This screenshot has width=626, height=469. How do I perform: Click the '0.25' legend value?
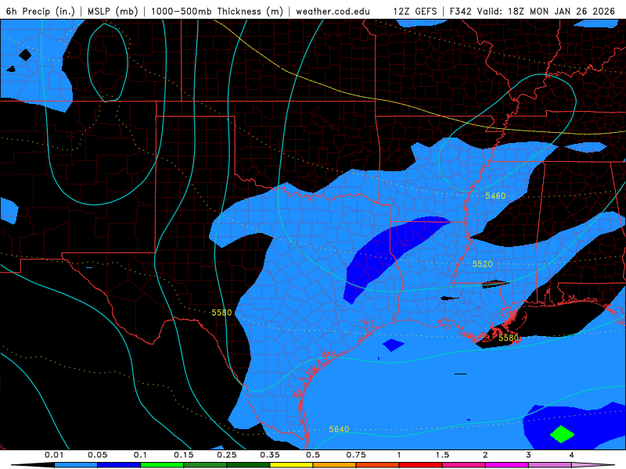pos(227,455)
